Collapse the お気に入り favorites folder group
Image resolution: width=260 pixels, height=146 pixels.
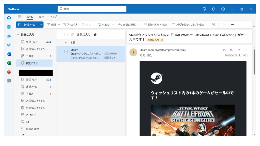pyautogui.click(x=18, y=35)
